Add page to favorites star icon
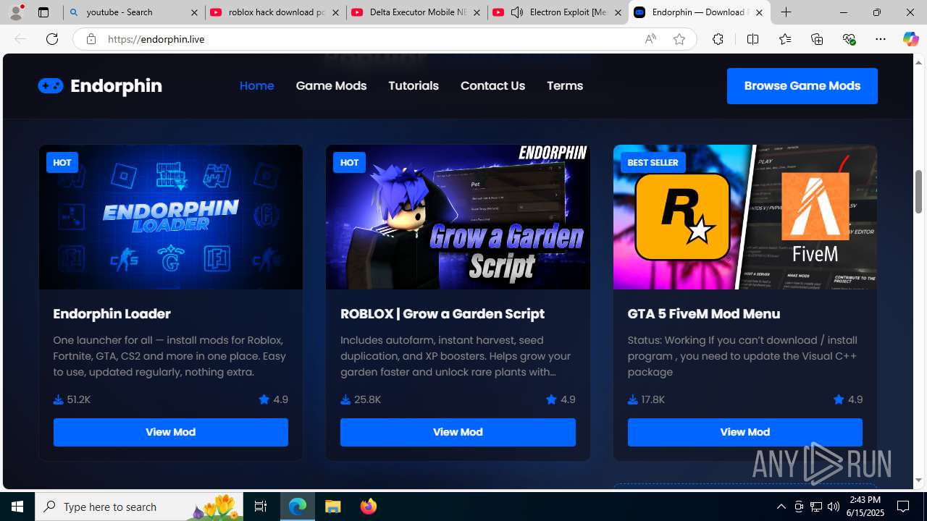927x521 pixels. coord(679,39)
